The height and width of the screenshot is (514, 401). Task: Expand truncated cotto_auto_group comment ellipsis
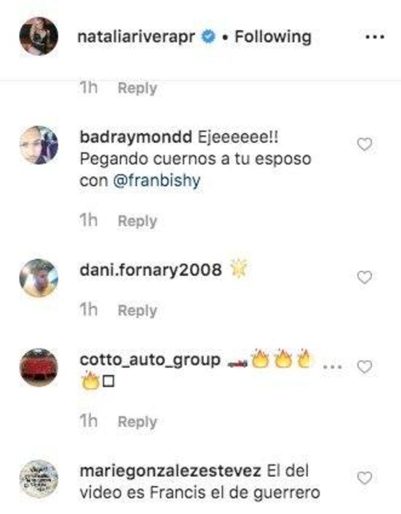tap(333, 366)
